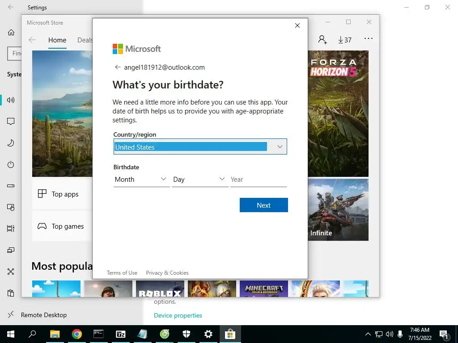Select the Home tab in Microsoft Store
458x343 pixels.
[x=57, y=40]
